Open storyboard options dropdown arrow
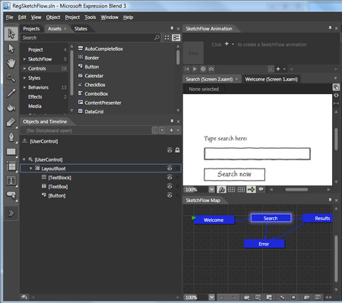Screen dimensions: 342x303 (x=178, y=130)
